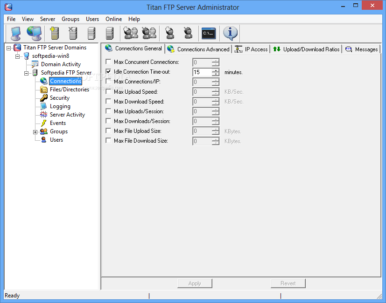Enable Max Download Speed checkbox

pos(108,101)
